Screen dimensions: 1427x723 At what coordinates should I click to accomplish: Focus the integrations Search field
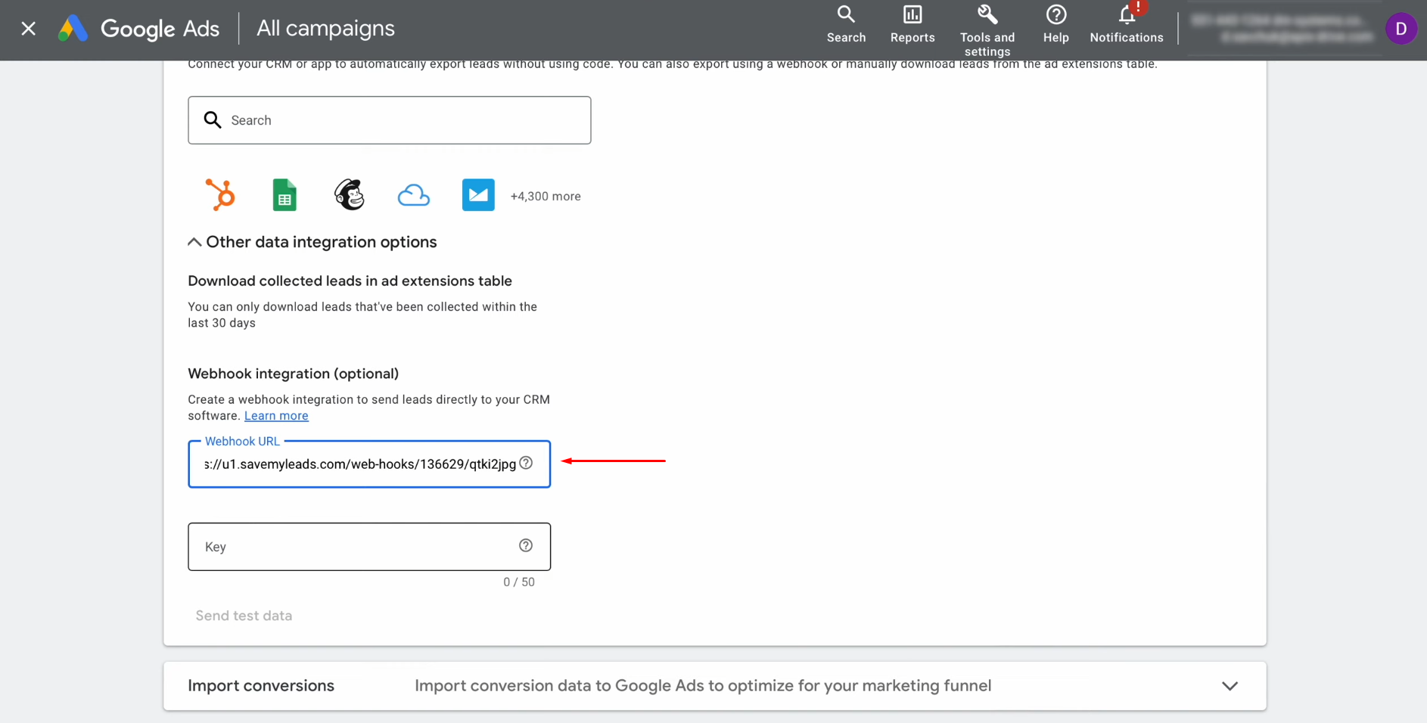click(390, 120)
